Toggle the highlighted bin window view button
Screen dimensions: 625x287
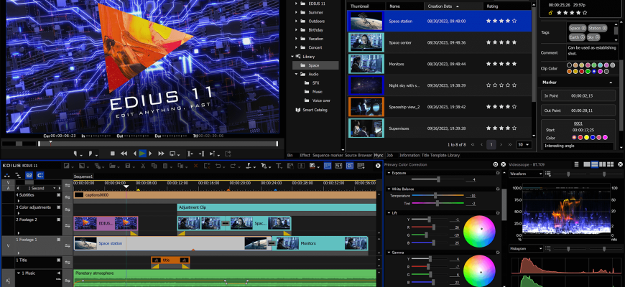(328, 165)
